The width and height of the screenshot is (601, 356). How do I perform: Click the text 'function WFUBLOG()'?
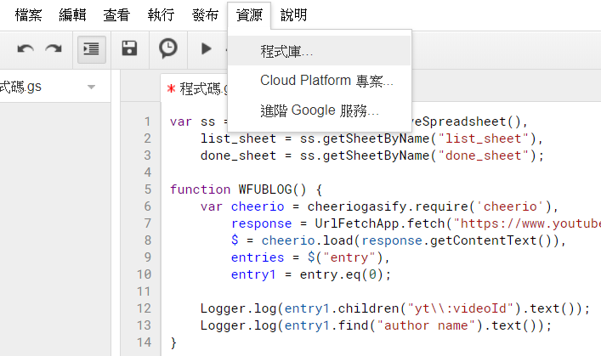click(x=238, y=189)
